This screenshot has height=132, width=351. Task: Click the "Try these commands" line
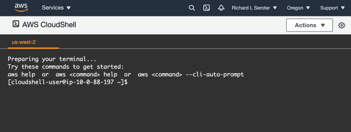point(66,67)
